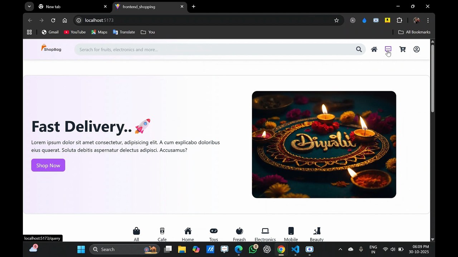Go to the Home icon in navbar
The height and width of the screenshot is (257, 458).
(374, 49)
